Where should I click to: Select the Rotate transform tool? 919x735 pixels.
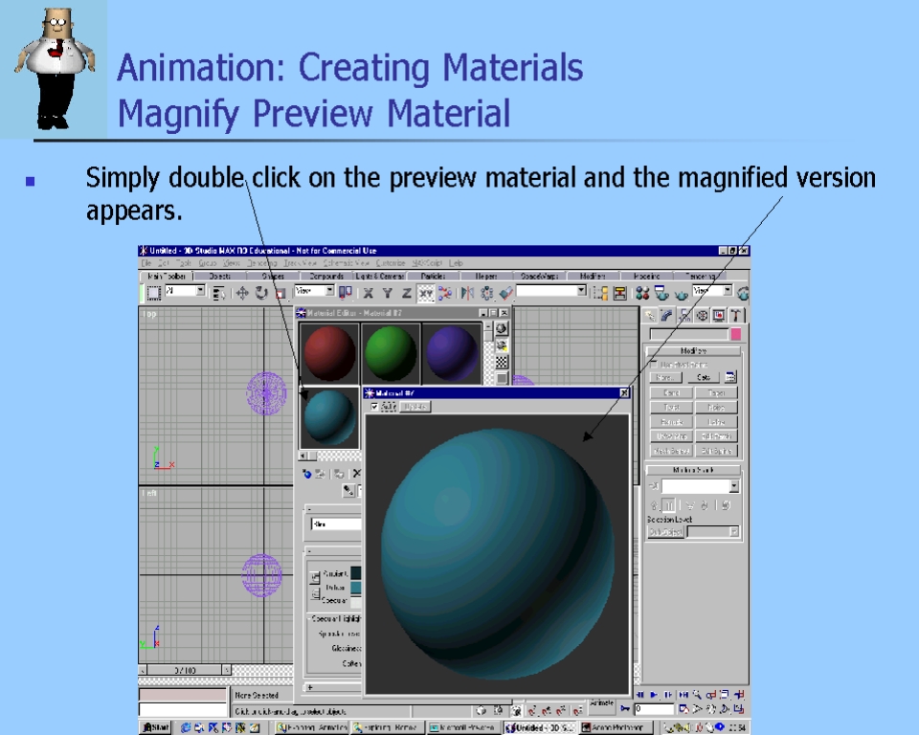coord(261,293)
